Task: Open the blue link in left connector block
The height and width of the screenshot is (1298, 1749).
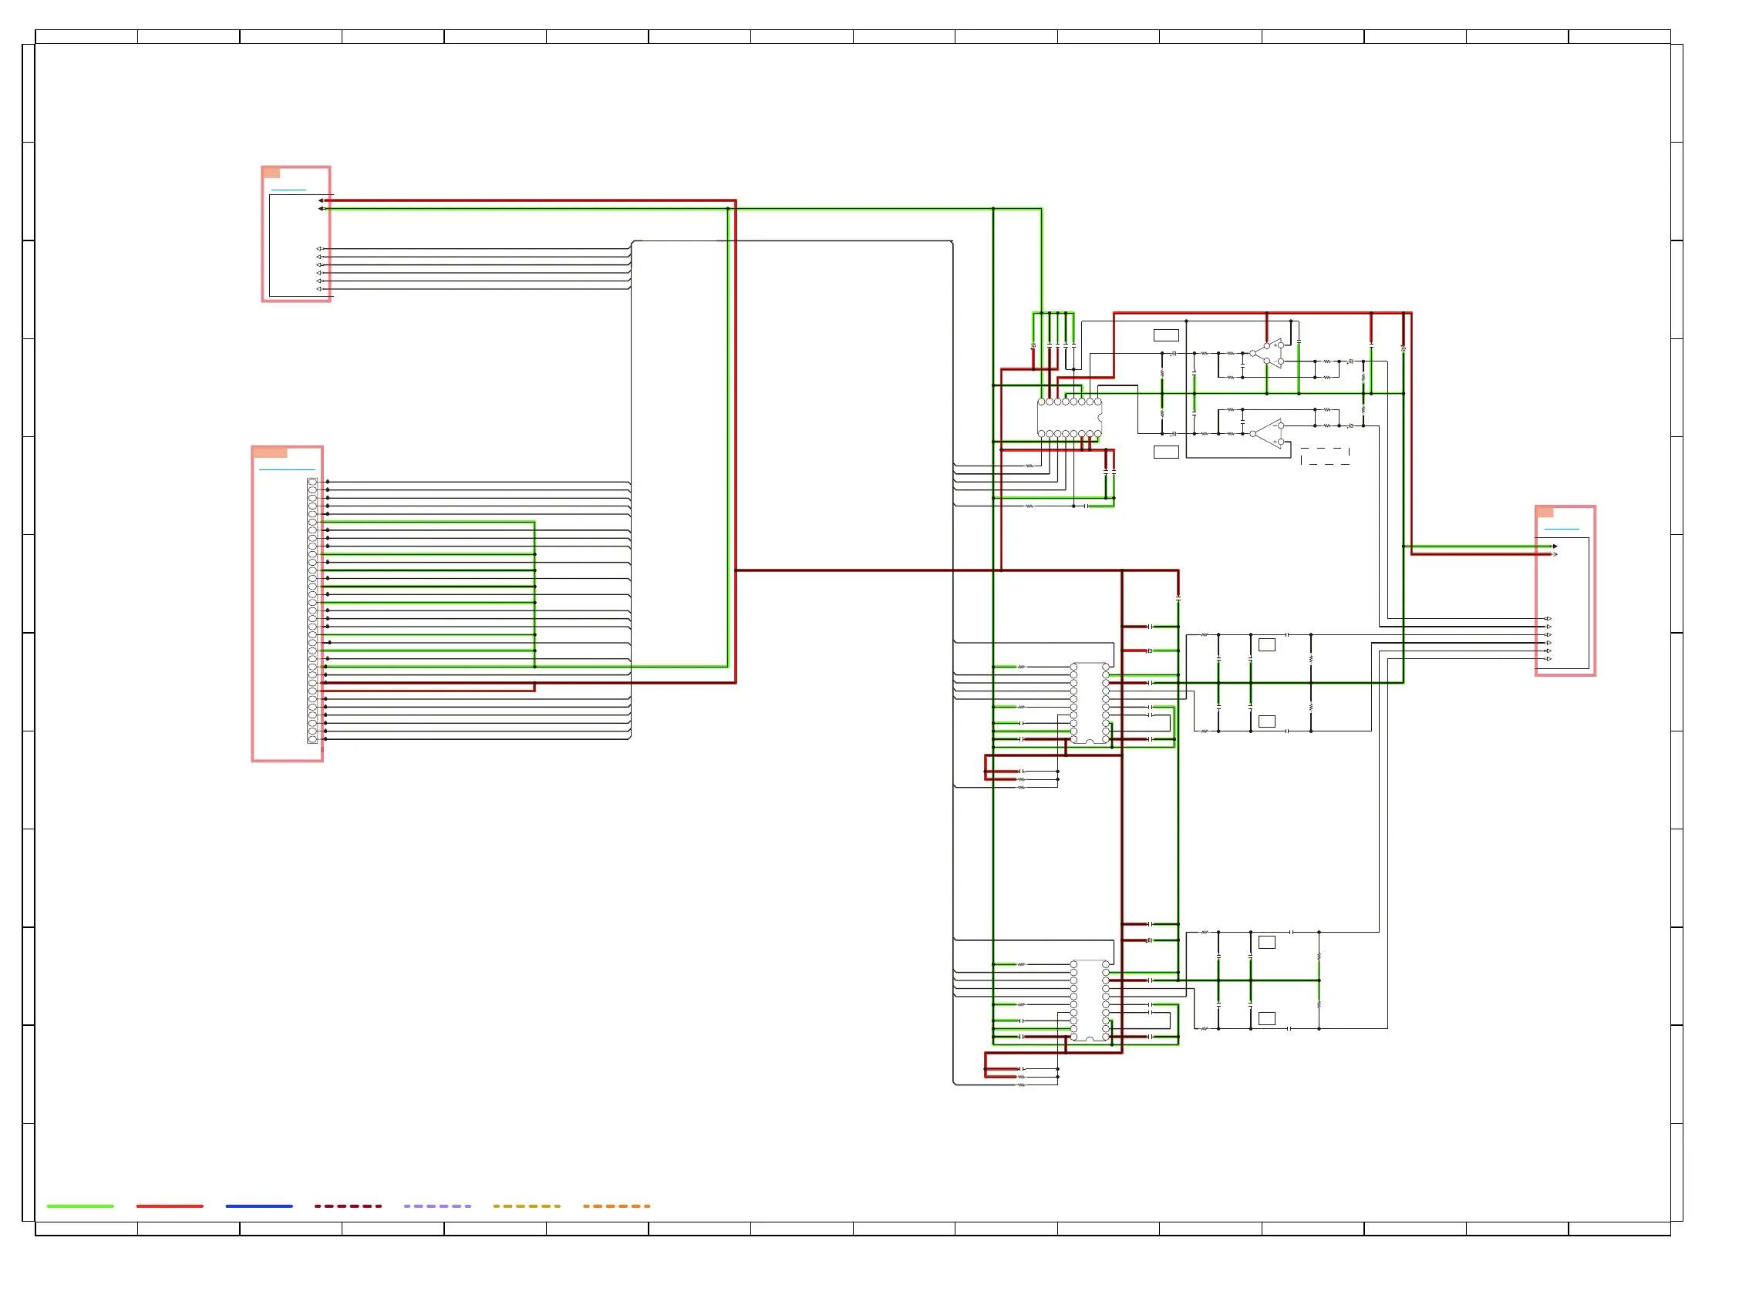Action: [287, 469]
